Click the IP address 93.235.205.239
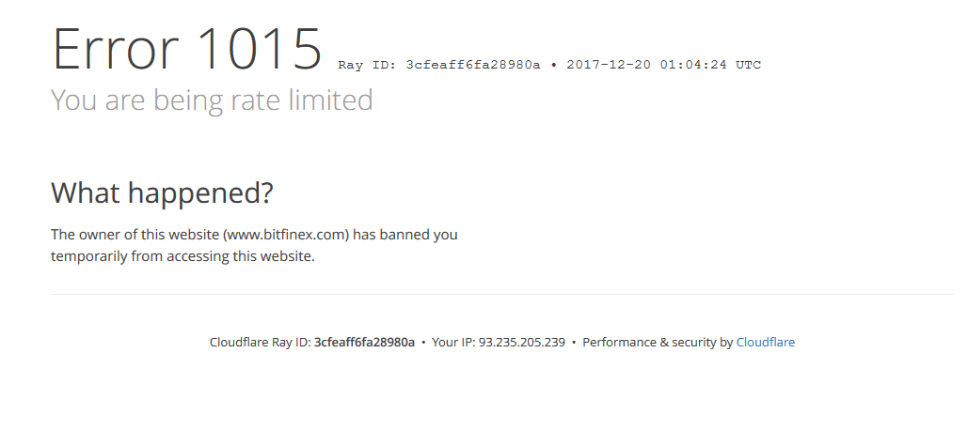The width and height of the screenshot is (968, 430). click(x=522, y=343)
